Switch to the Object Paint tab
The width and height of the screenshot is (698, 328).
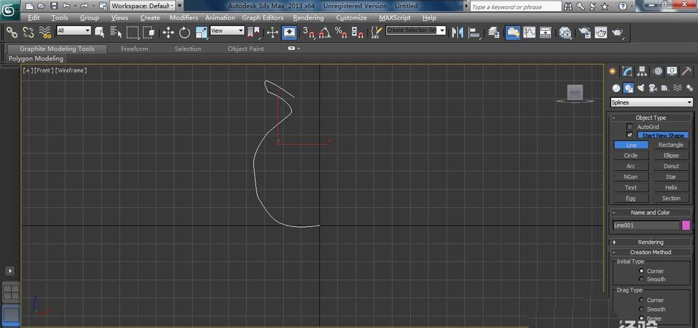(246, 49)
